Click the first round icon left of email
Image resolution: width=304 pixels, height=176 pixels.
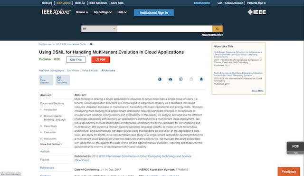(x=160, y=79)
